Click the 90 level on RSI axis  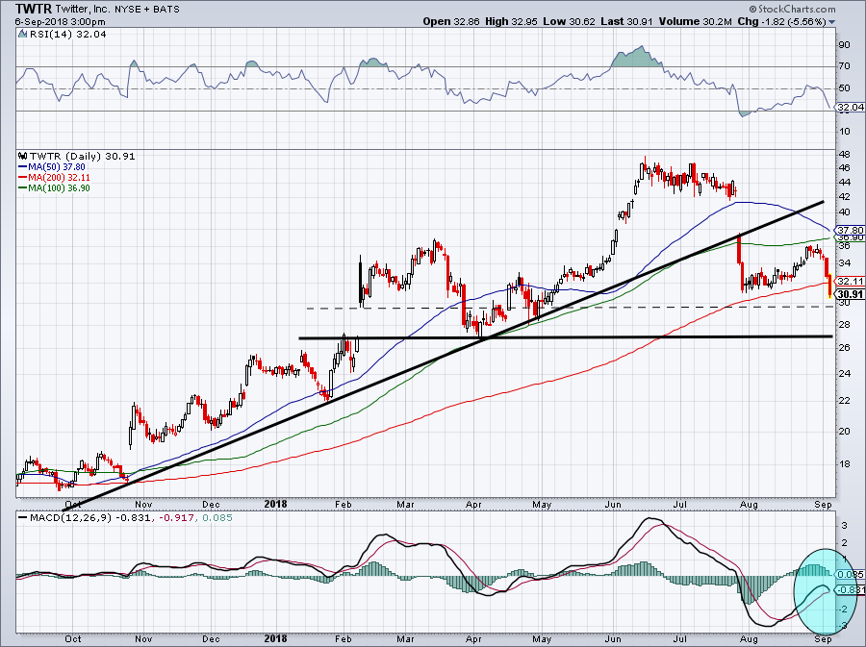tap(845, 45)
